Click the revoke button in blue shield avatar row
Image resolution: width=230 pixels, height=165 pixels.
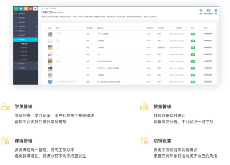[x=208, y=82]
